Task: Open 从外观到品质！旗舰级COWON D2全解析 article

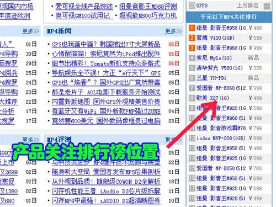Action: pos(106,182)
